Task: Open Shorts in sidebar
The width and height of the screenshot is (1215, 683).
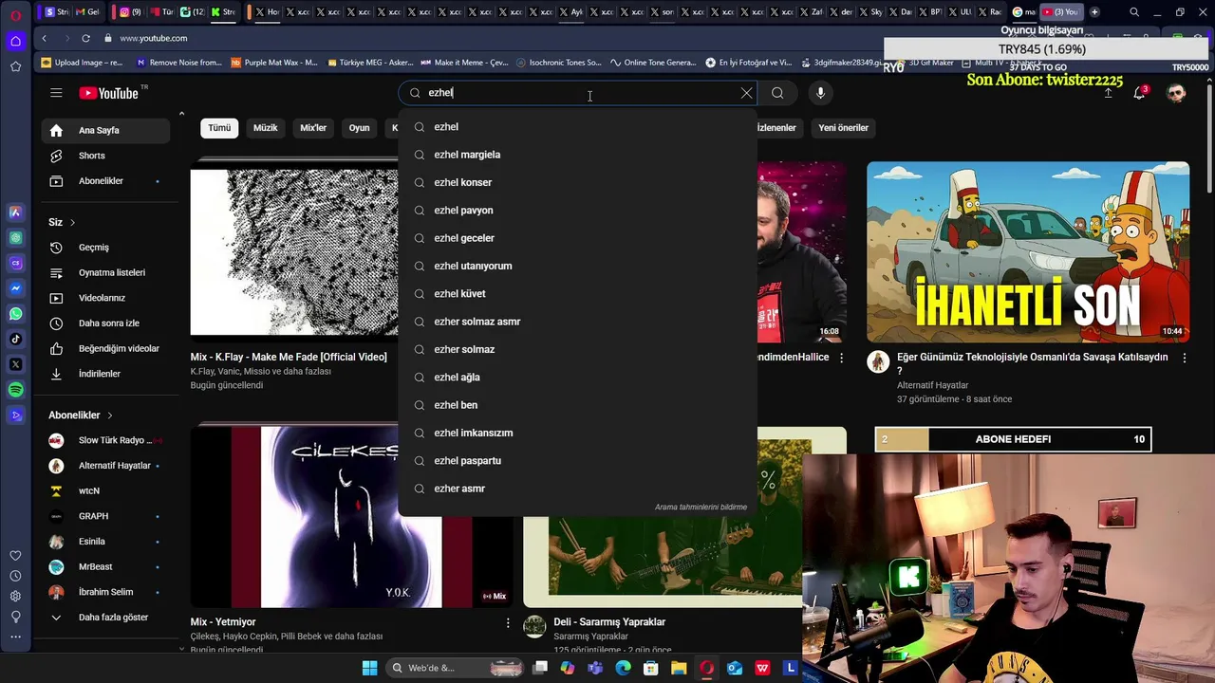Action: 105,156
